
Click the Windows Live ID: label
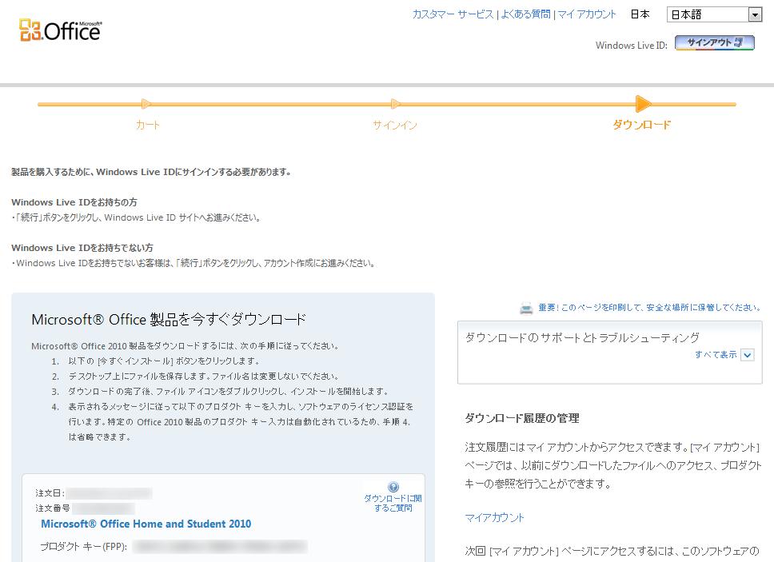click(x=632, y=46)
